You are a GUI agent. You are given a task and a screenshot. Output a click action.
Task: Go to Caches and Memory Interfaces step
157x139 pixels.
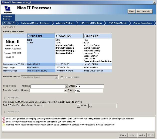point(35,23)
